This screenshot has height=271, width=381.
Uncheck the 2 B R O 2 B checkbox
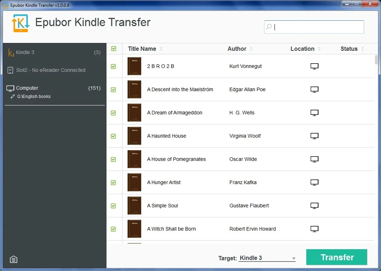114,66
